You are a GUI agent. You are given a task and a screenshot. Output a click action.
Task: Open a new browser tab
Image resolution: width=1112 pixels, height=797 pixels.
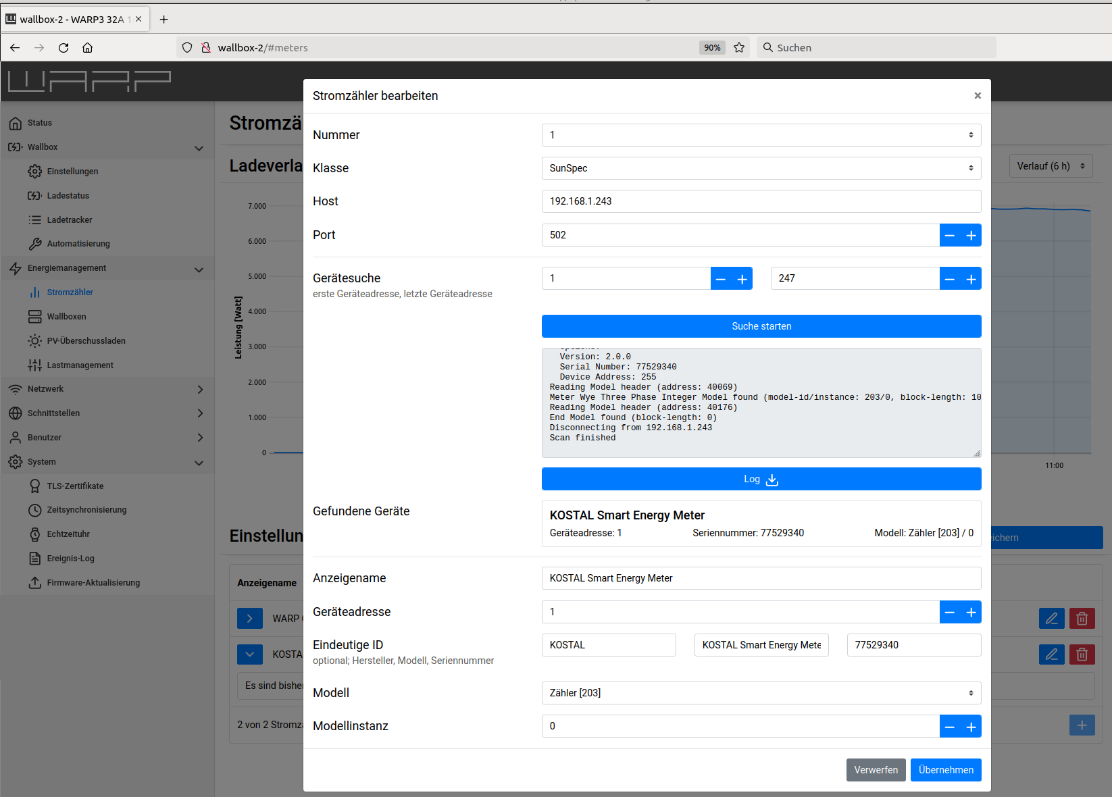pos(163,19)
